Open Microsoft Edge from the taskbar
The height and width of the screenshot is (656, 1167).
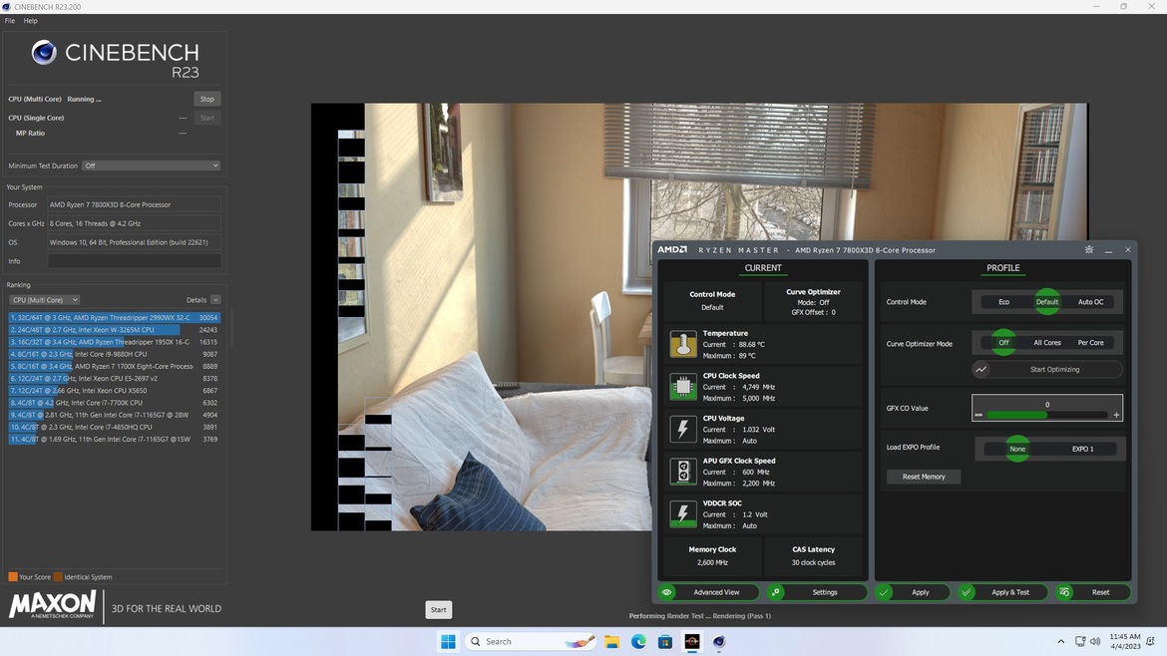tap(638, 641)
